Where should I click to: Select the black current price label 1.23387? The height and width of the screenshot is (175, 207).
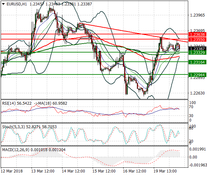click(197, 49)
